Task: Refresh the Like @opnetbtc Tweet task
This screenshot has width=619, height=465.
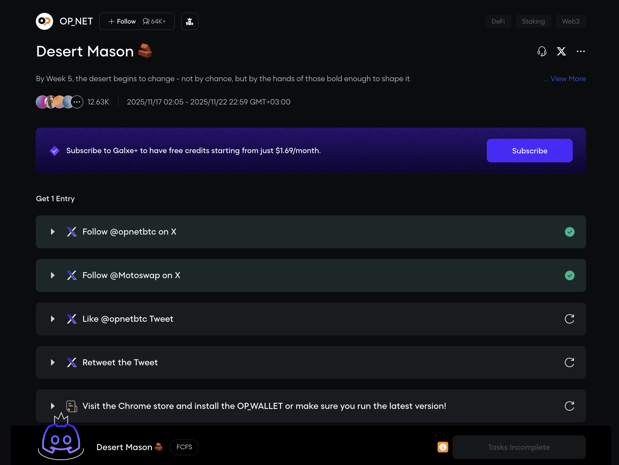Action: [569, 319]
